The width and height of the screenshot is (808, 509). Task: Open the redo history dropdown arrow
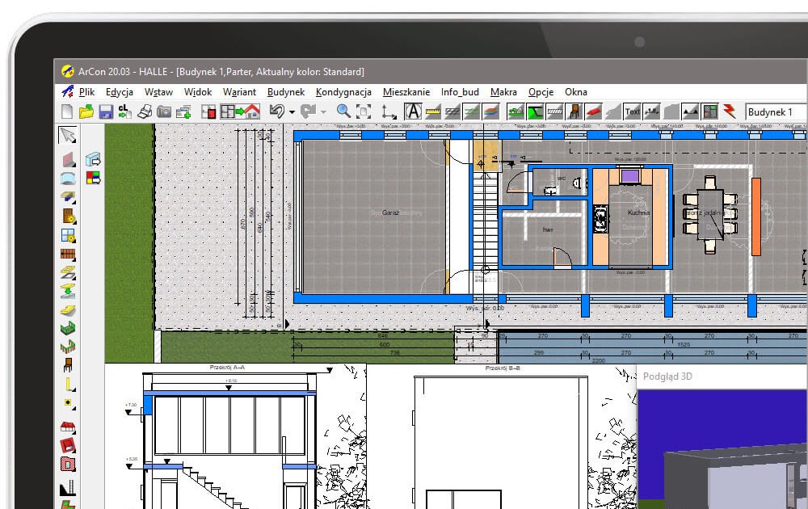click(x=324, y=111)
